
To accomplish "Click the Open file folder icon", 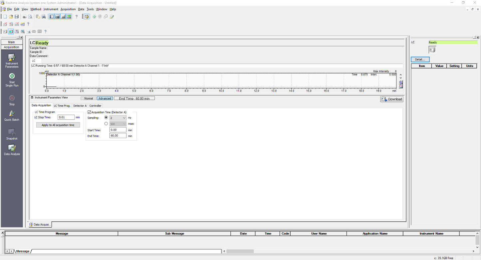I will (x=11, y=17).
